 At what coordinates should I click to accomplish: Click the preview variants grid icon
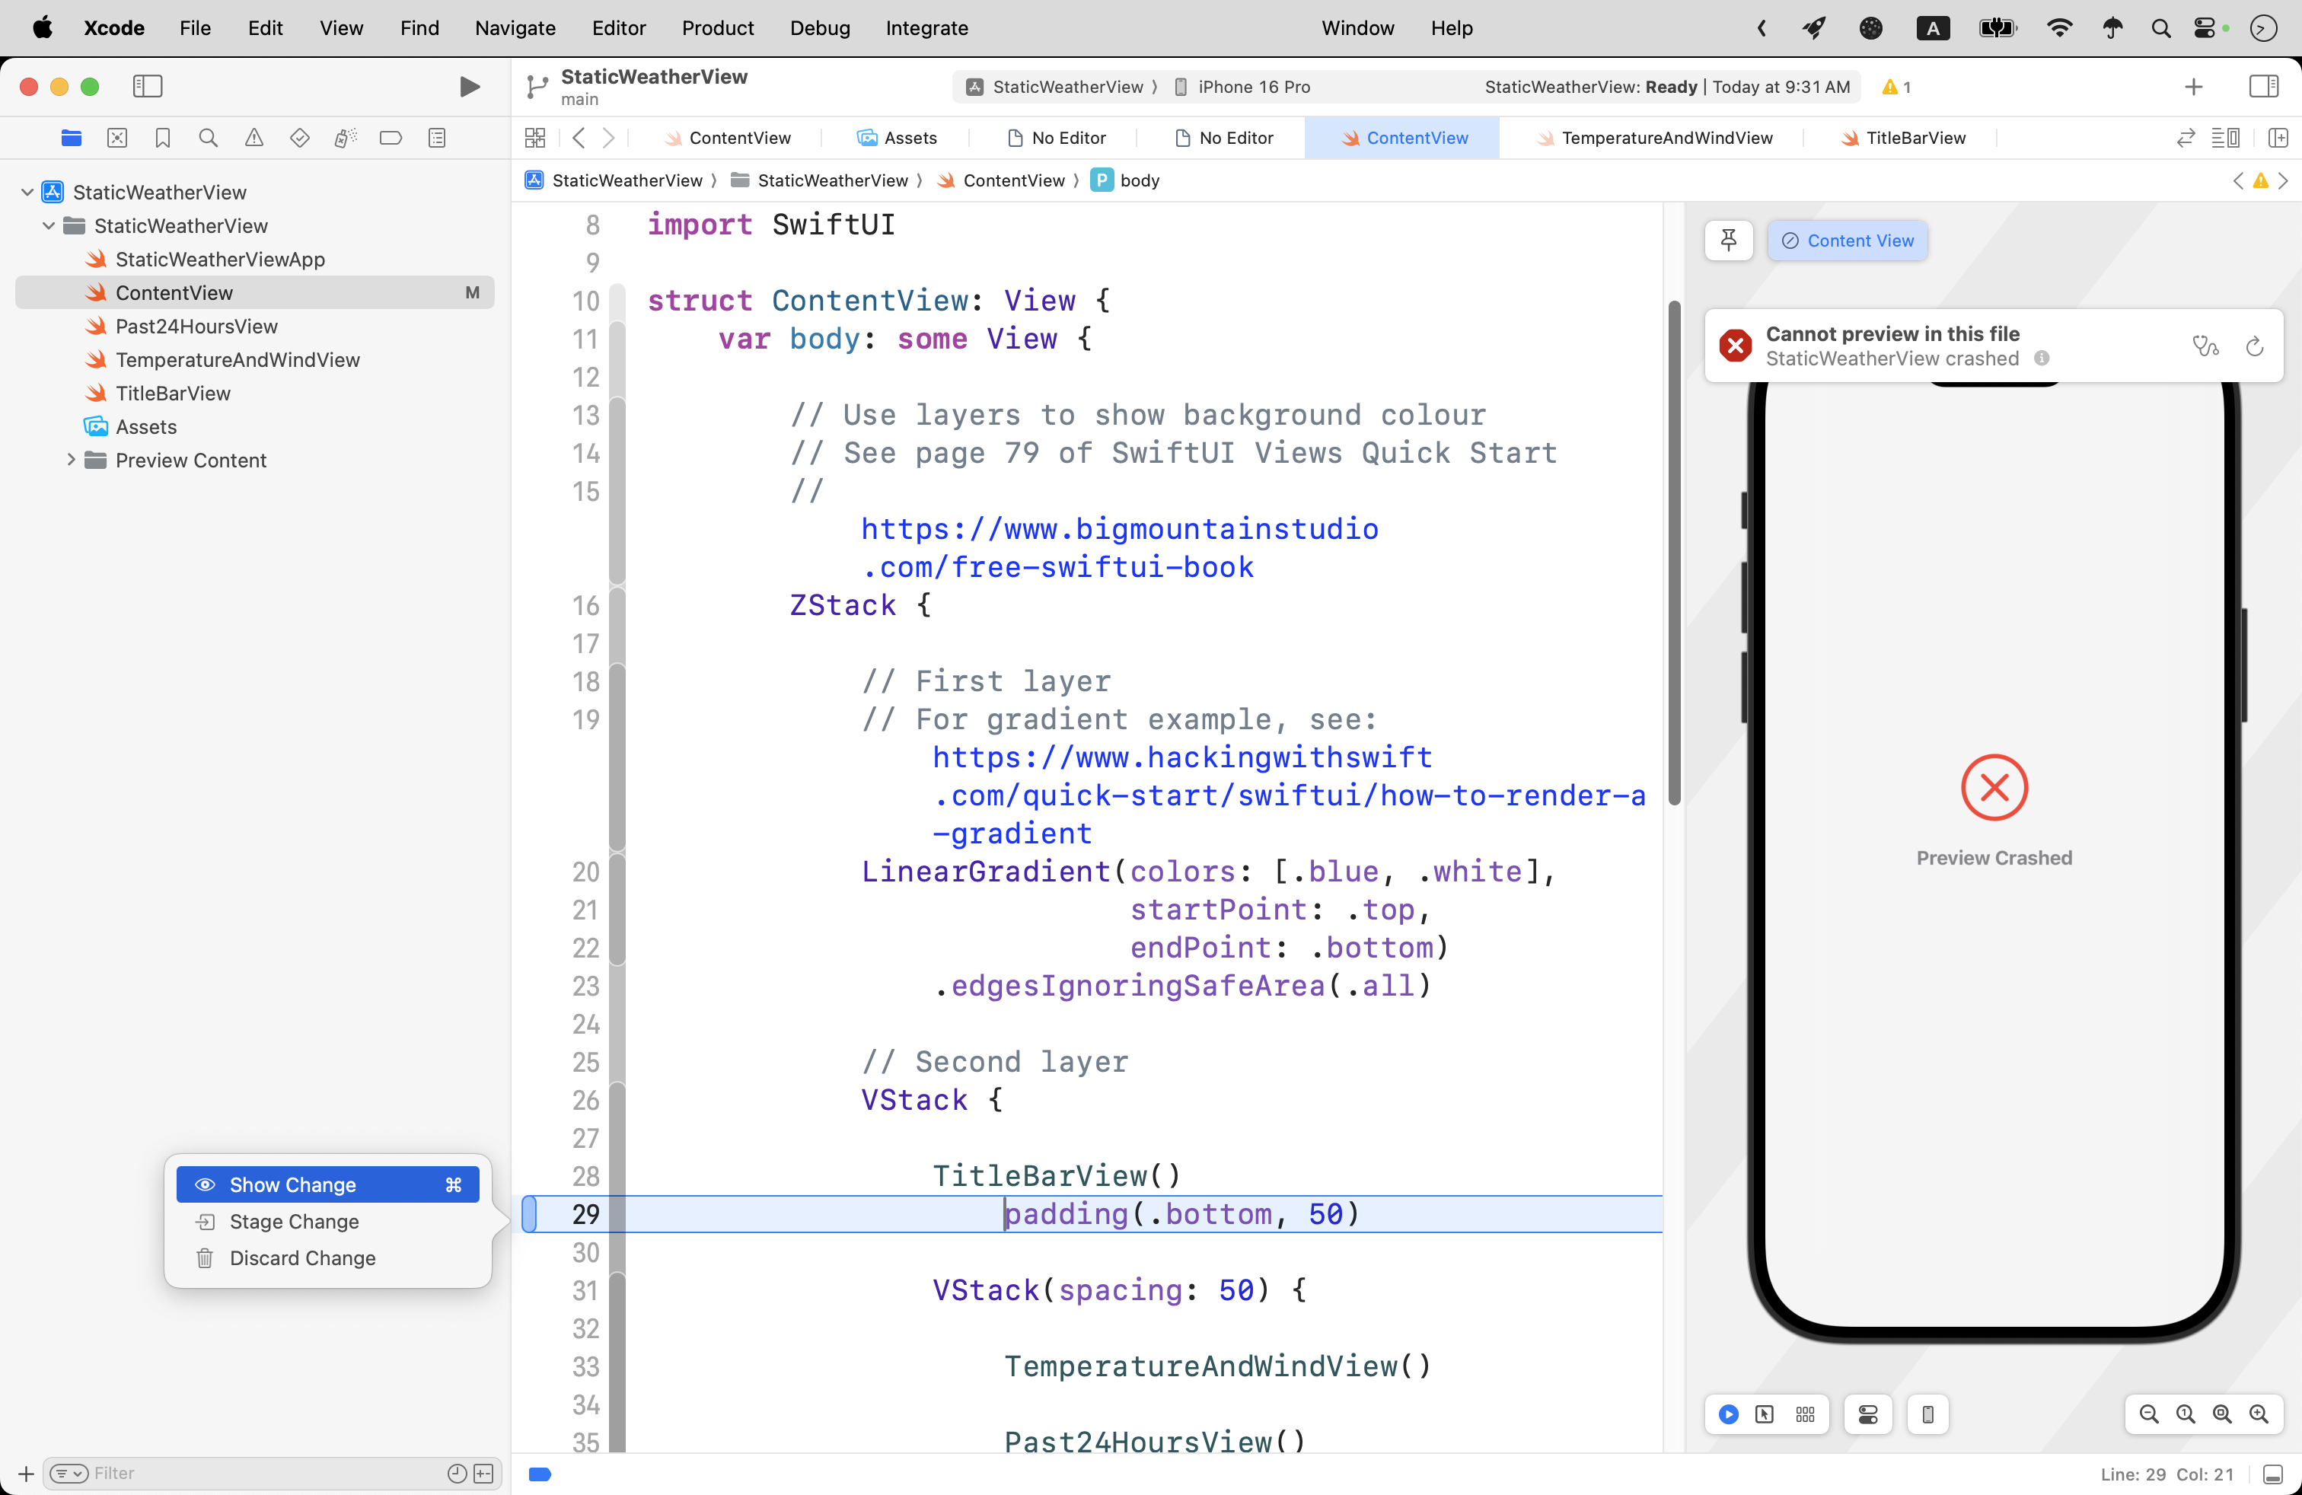[x=1805, y=1415]
